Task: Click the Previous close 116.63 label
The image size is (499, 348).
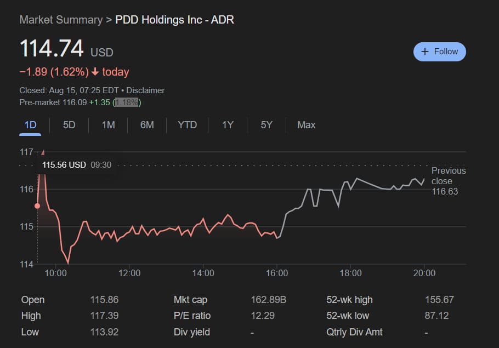Action: (449, 181)
